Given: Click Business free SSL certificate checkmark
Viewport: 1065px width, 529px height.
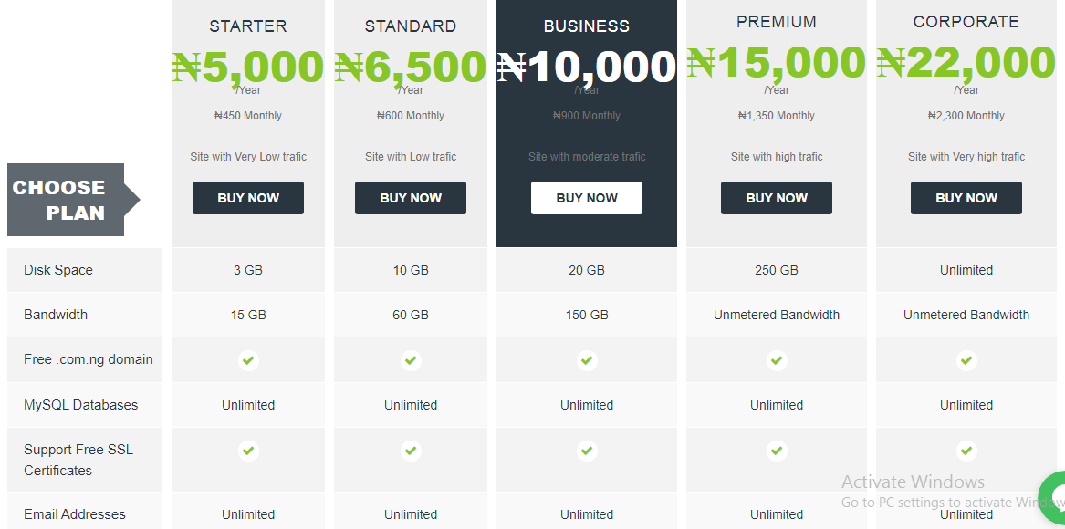Looking at the screenshot, I should point(587,451).
